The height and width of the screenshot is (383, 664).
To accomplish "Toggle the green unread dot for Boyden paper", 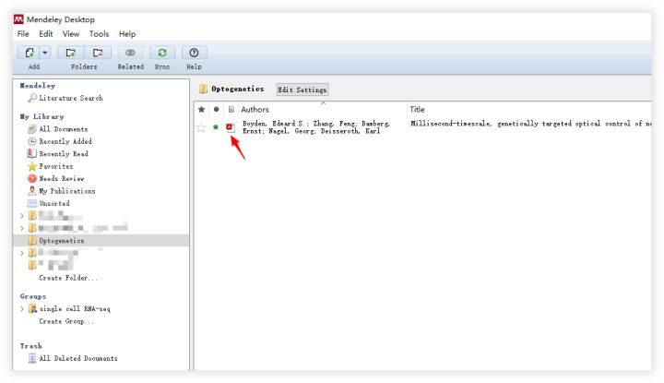I will (216, 126).
